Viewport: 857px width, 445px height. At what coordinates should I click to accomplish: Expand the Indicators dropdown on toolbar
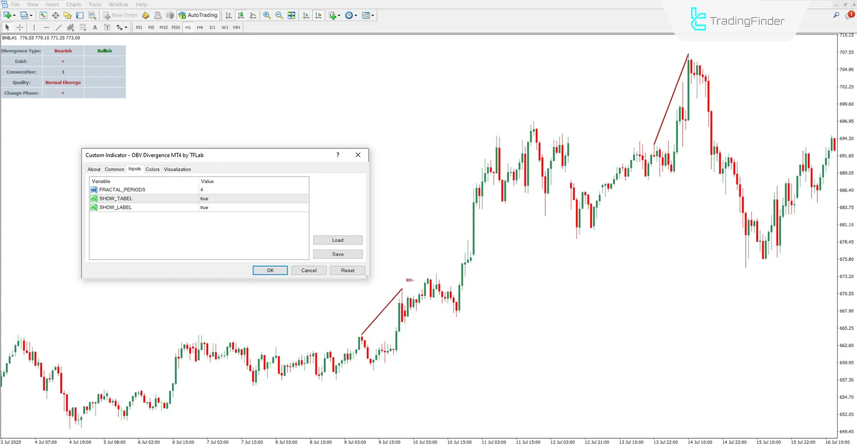pyautogui.click(x=338, y=15)
